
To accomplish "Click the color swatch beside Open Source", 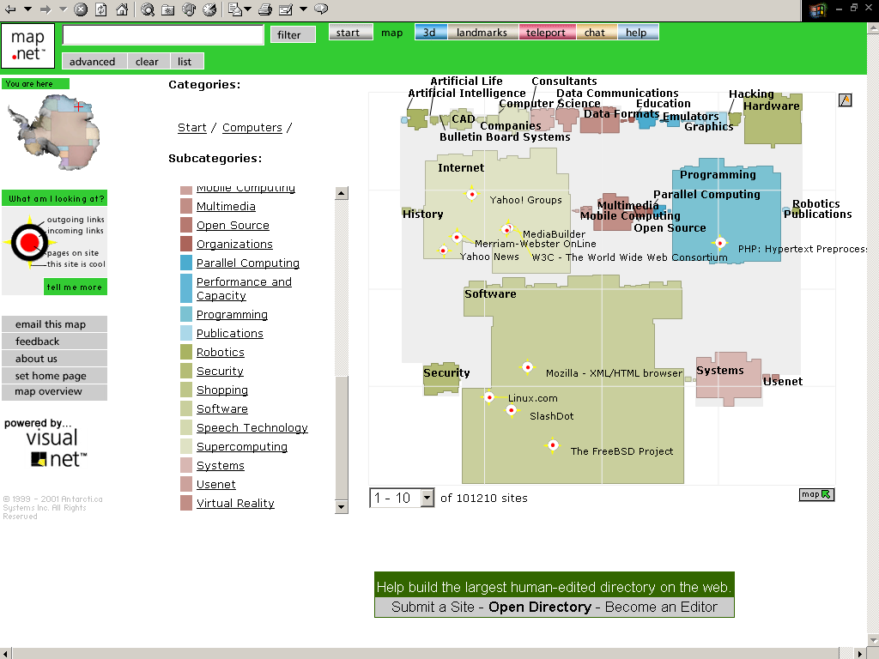I will [186, 226].
